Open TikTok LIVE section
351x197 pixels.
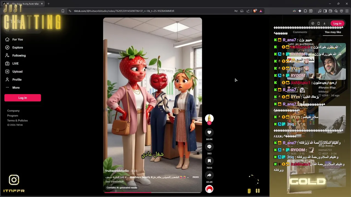[x=15, y=63]
